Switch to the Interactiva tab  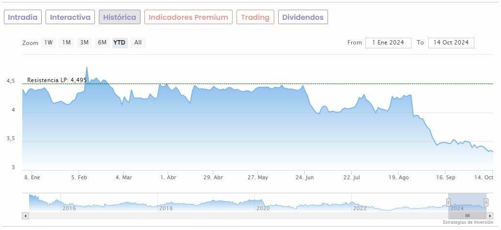[x=70, y=17]
